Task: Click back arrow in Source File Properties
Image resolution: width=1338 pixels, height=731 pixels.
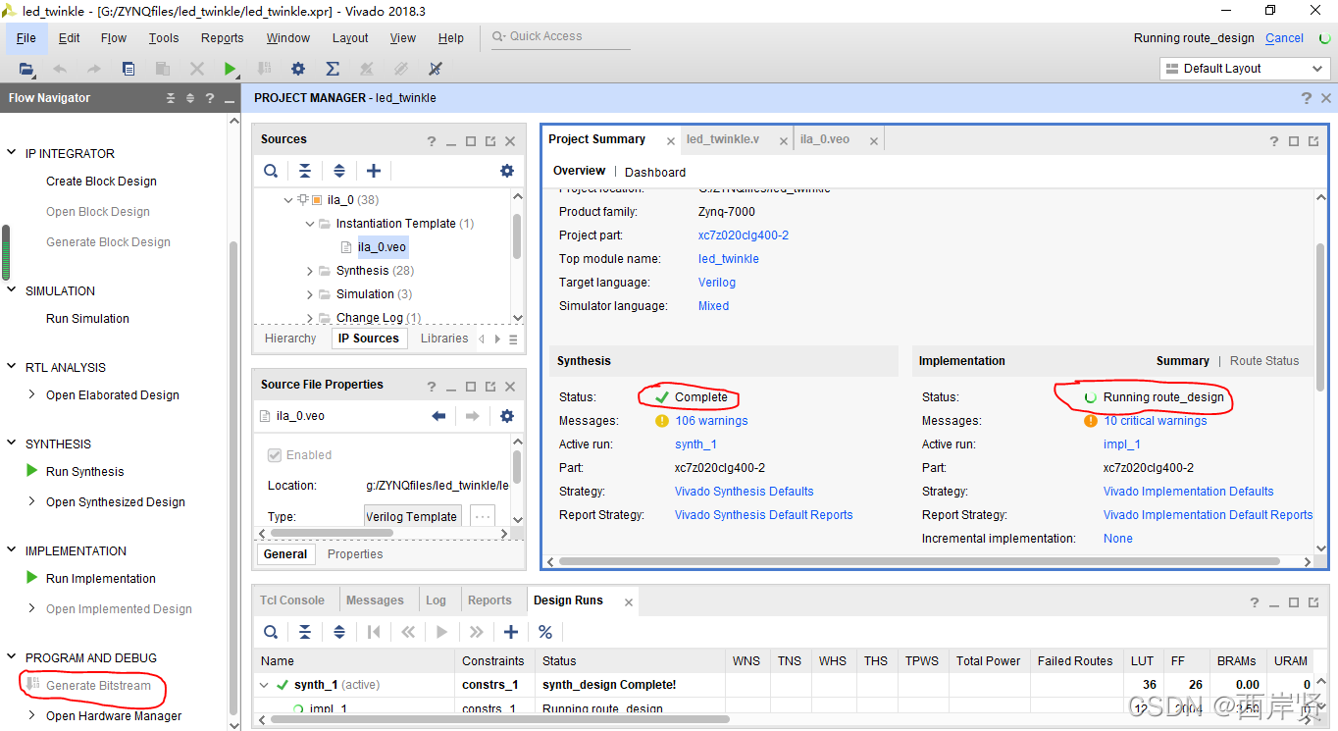Action: coord(438,416)
